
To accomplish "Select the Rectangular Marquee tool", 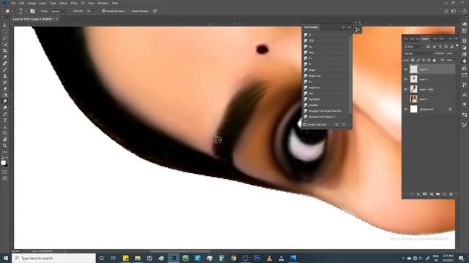I will pyautogui.click(x=5, y=32).
